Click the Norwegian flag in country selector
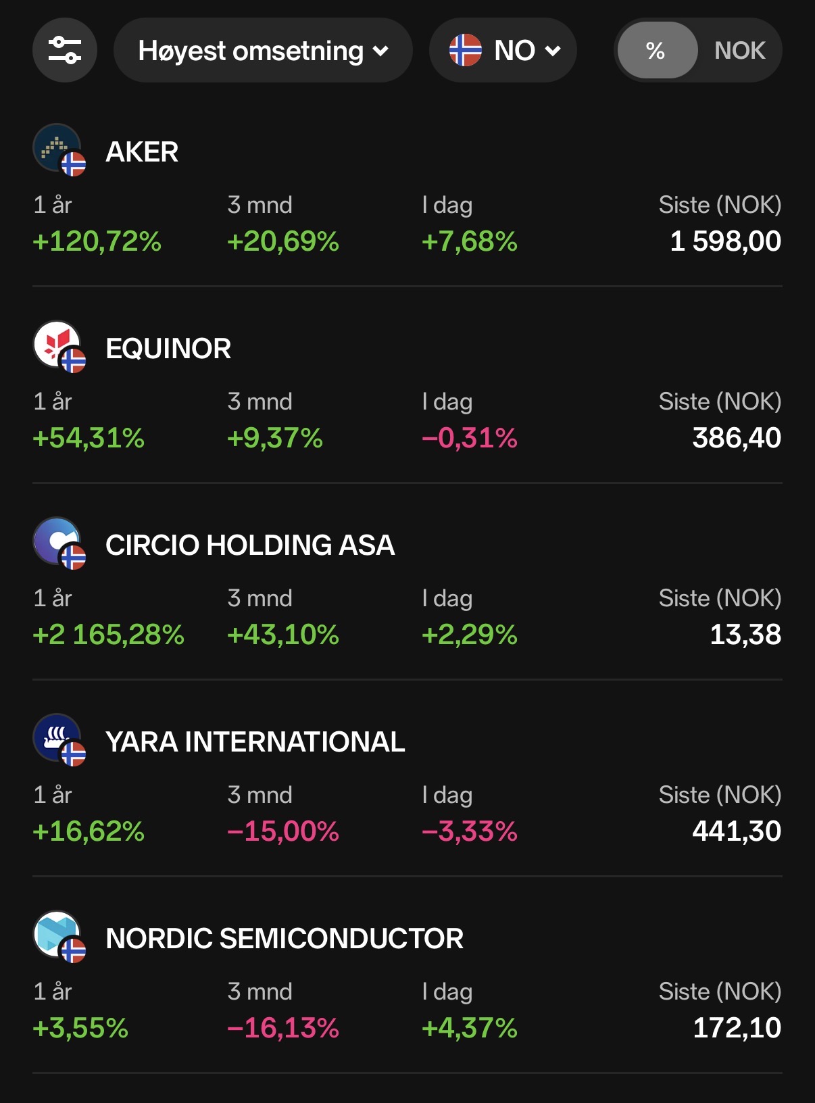This screenshot has height=1103, width=815. pos(466,51)
